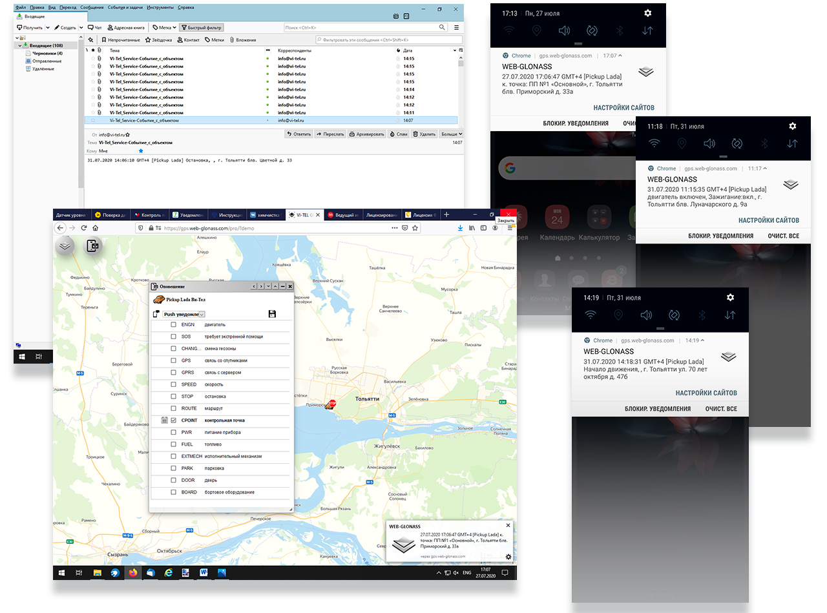Enable the SPEED скорость checkbox
This screenshot has height=613, width=827.
(173, 384)
